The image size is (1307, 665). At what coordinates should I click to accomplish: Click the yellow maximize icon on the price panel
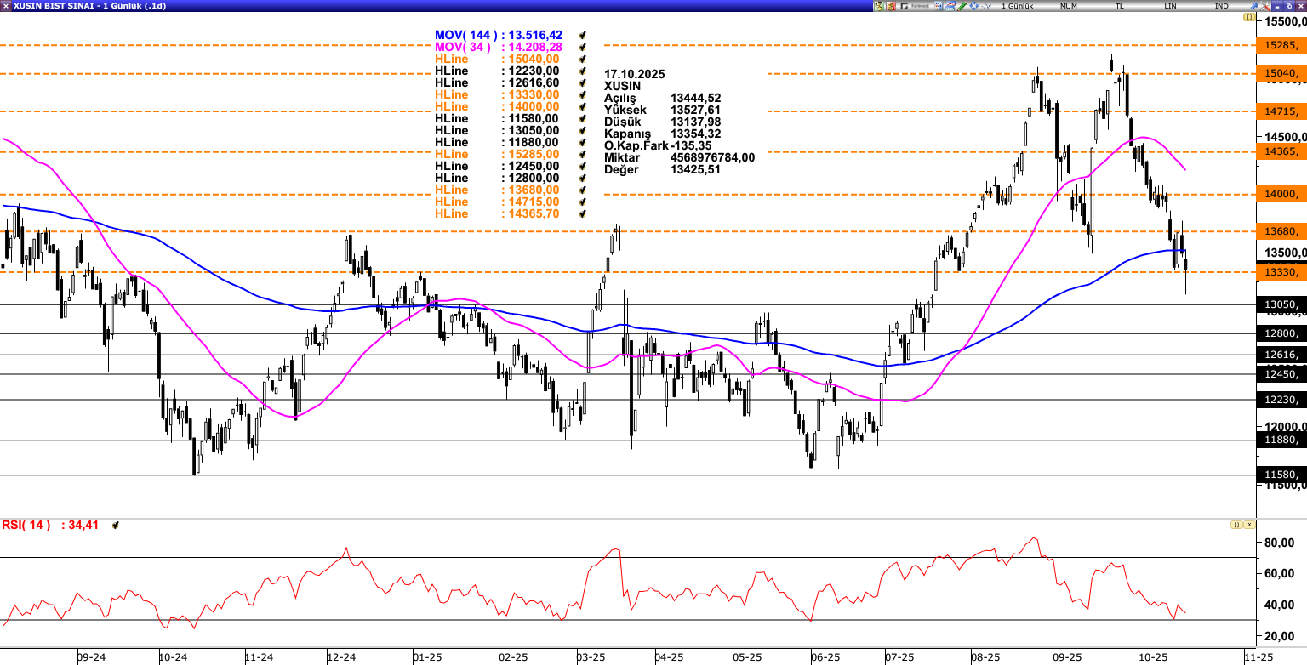coord(1248,17)
